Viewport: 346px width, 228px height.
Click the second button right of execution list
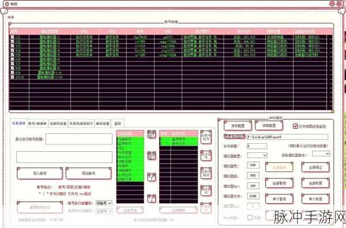click(206, 155)
